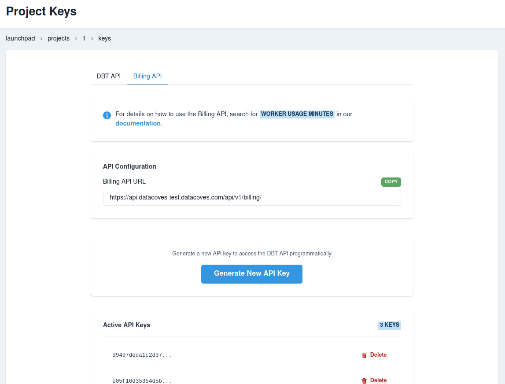
Task: Click Delete next to key d9497deda1c2d37
Action: click(x=378, y=355)
